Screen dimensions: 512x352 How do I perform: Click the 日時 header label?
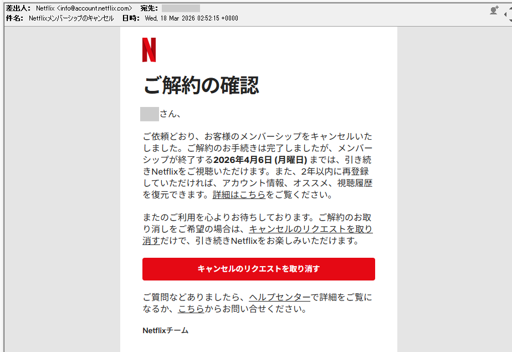(131, 18)
